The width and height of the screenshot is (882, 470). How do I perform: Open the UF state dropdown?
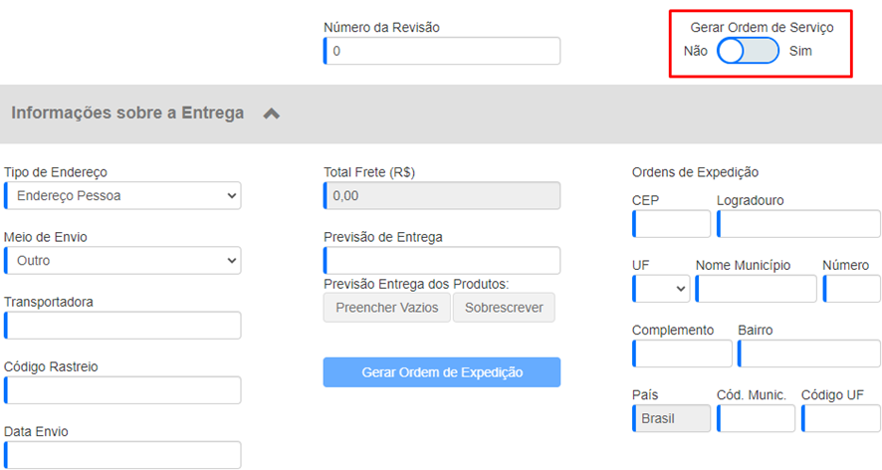coord(661,289)
